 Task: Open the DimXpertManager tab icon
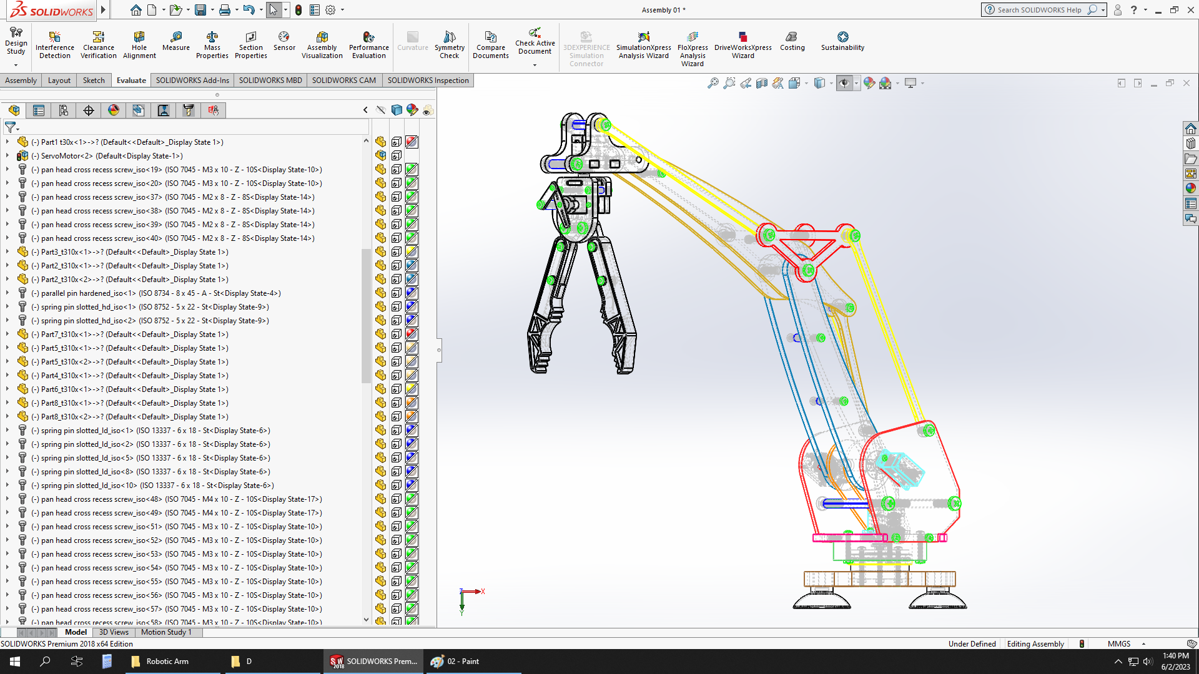89,110
